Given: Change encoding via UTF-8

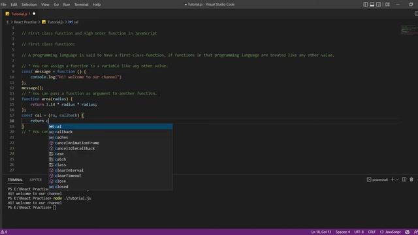Looking at the screenshot, I should tap(359, 232).
